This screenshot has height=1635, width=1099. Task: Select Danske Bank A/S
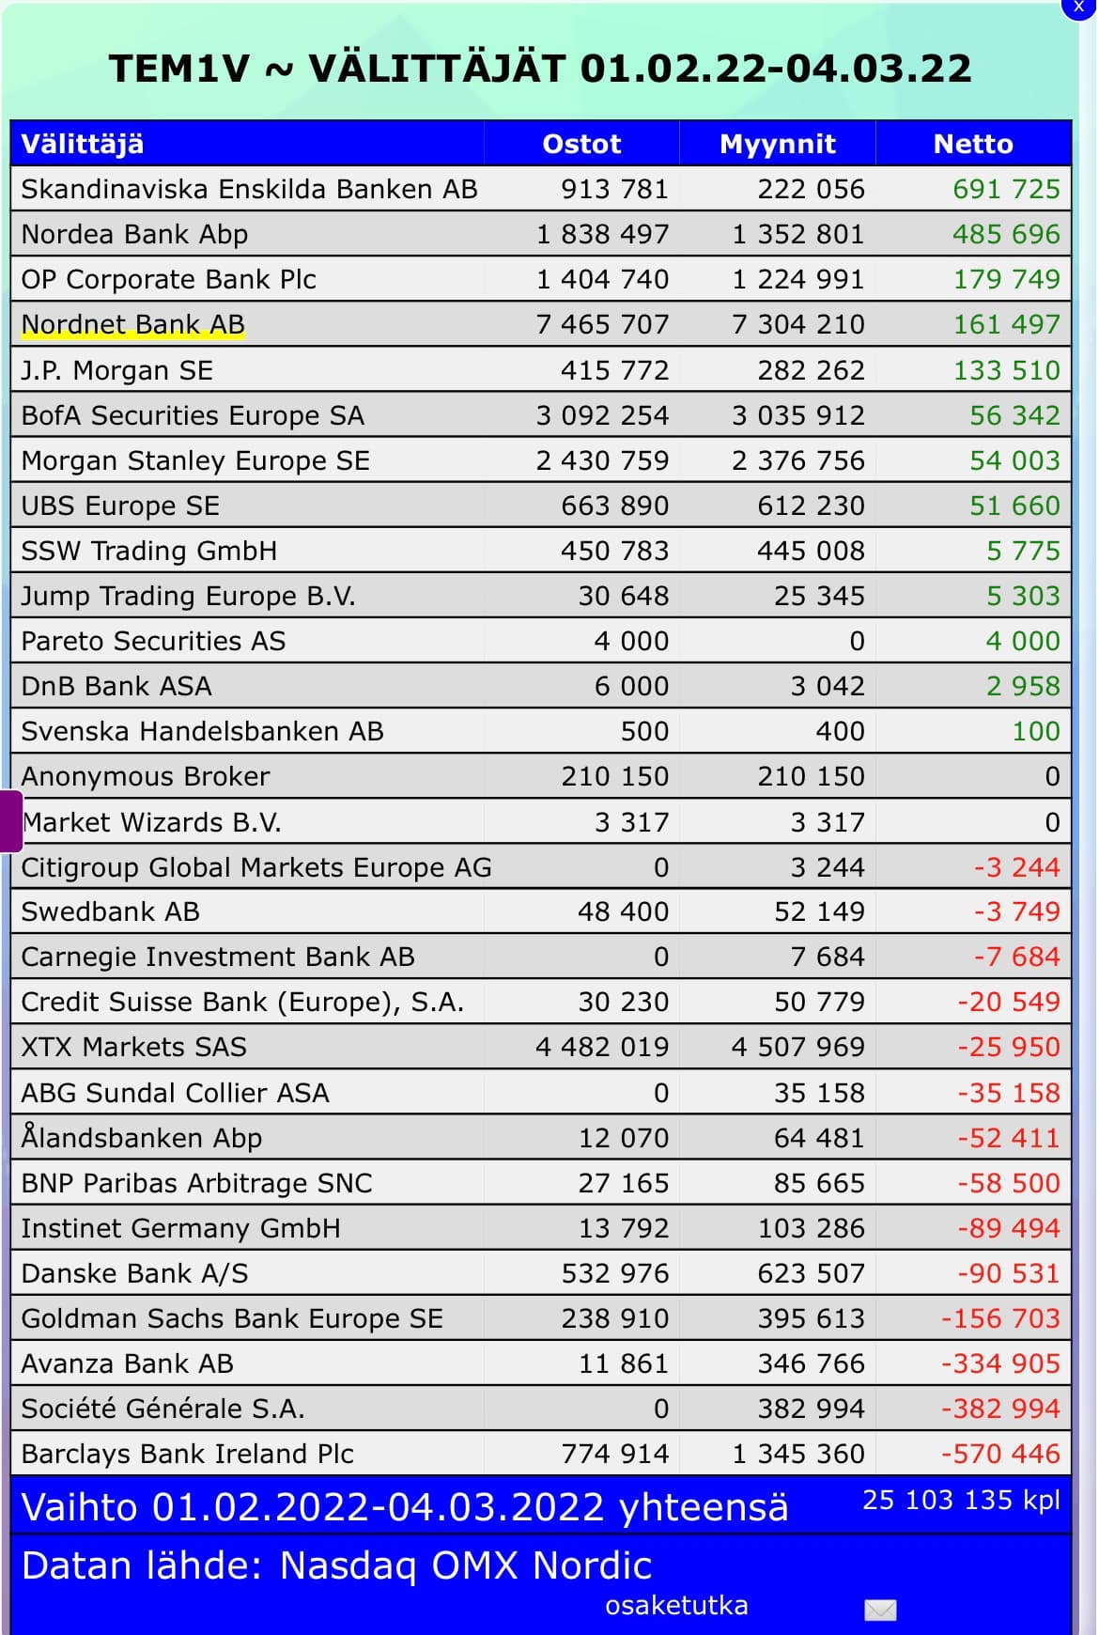134,1273
